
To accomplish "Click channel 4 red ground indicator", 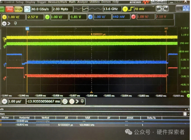I will 5,78.
